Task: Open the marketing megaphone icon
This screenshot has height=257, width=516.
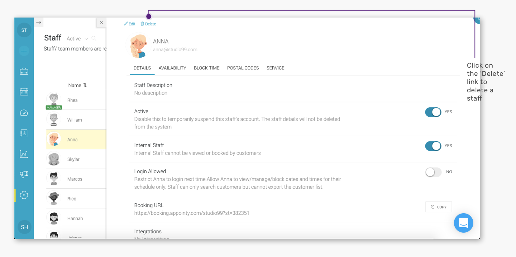Action: [24, 174]
